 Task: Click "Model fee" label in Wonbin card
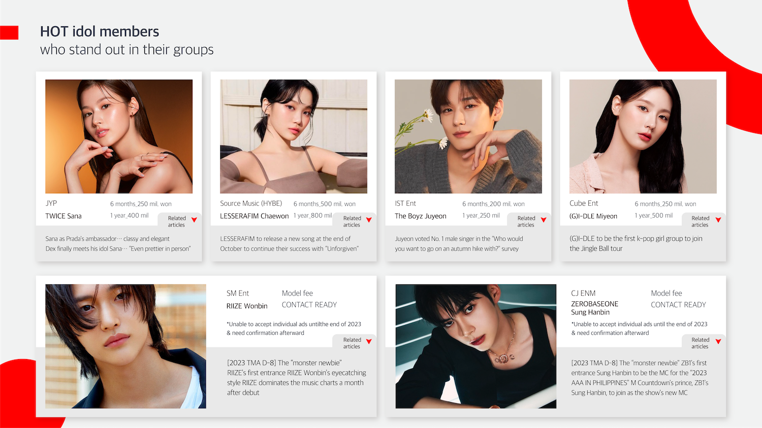click(x=297, y=293)
